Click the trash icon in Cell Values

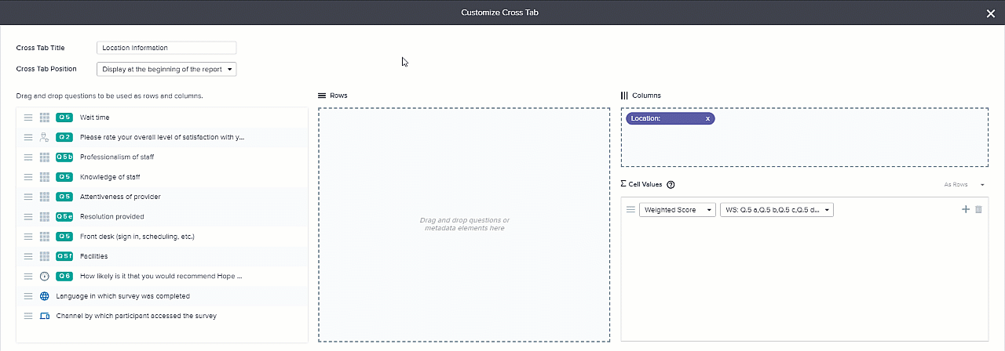tap(978, 210)
